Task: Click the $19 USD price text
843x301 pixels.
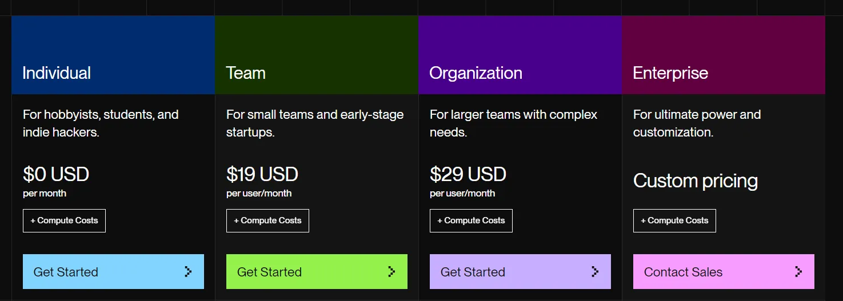Action: pyautogui.click(x=262, y=174)
